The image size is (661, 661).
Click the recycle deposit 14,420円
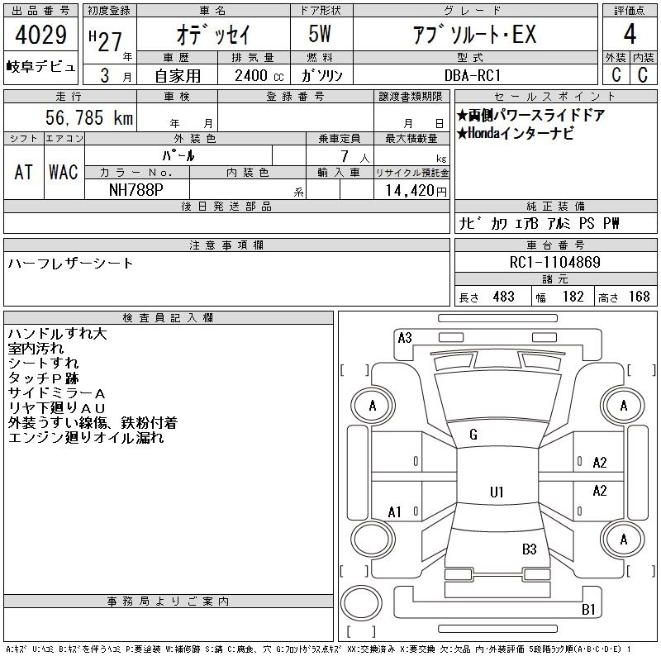click(x=416, y=191)
